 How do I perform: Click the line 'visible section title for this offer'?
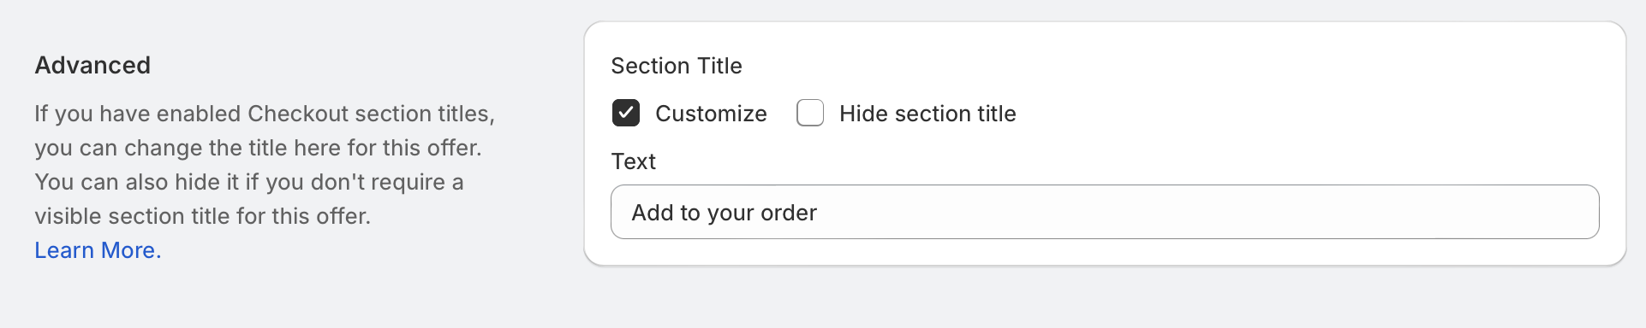[x=202, y=216]
